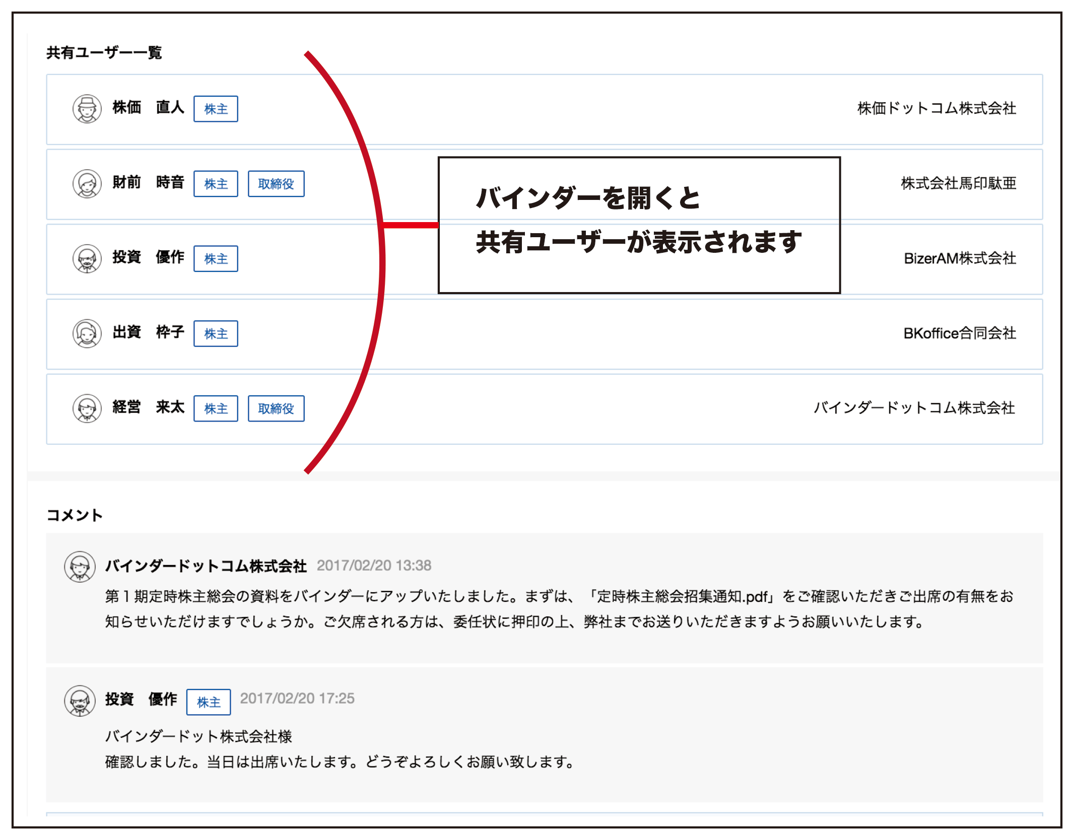1074x840 pixels.
Task: Click the 株主 tag next to 経営 来太
Action: point(216,408)
